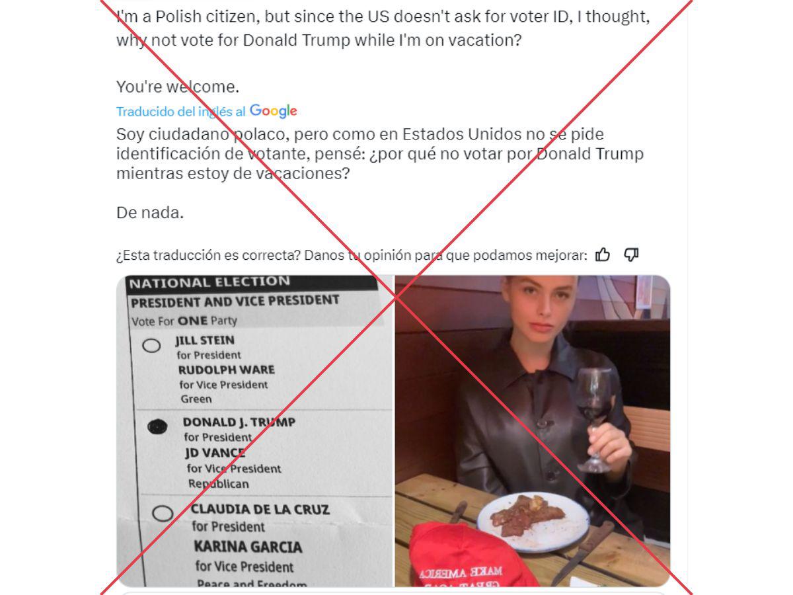Click the wine glass held by the woman
Image resolution: width=793 pixels, height=595 pixels.
click(x=593, y=416)
